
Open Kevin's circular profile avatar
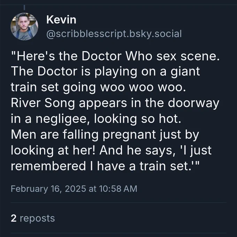(24, 26)
